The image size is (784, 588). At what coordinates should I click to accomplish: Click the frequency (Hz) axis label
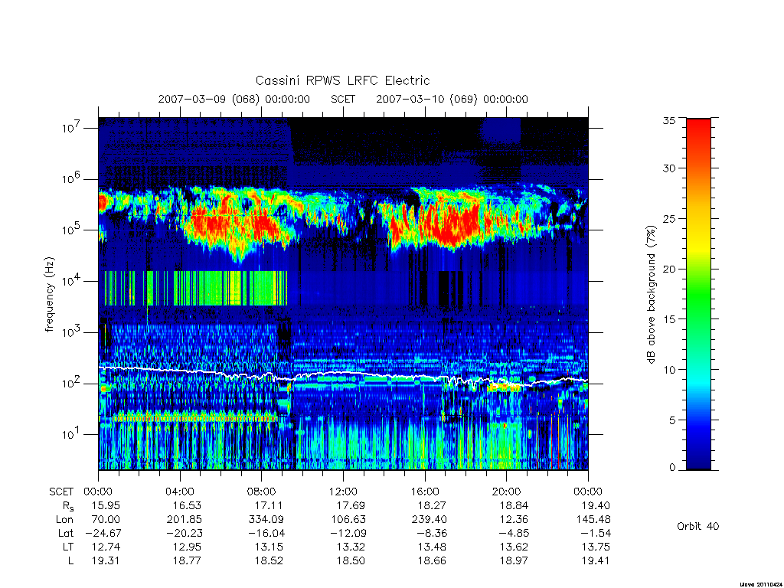[x=49, y=295]
